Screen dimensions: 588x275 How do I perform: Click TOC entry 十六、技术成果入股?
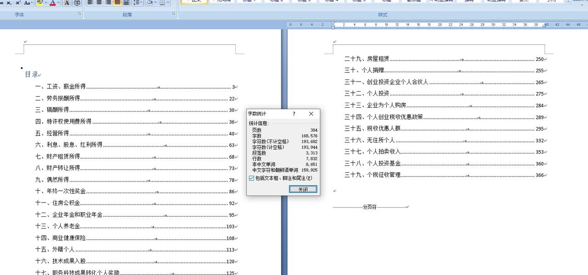[136, 261]
